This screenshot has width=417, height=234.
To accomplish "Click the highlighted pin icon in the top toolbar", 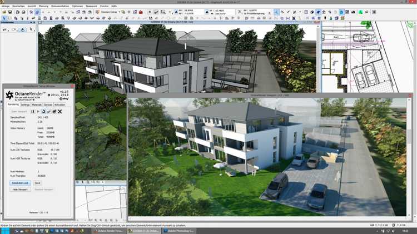I will pyautogui.click(x=318, y=12).
